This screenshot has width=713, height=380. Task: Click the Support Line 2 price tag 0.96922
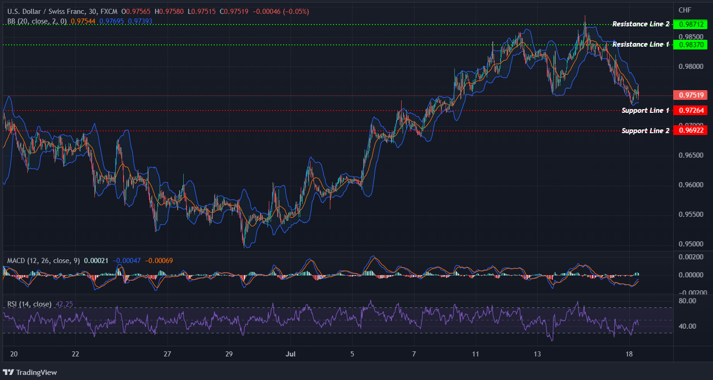click(x=691, y=130)
